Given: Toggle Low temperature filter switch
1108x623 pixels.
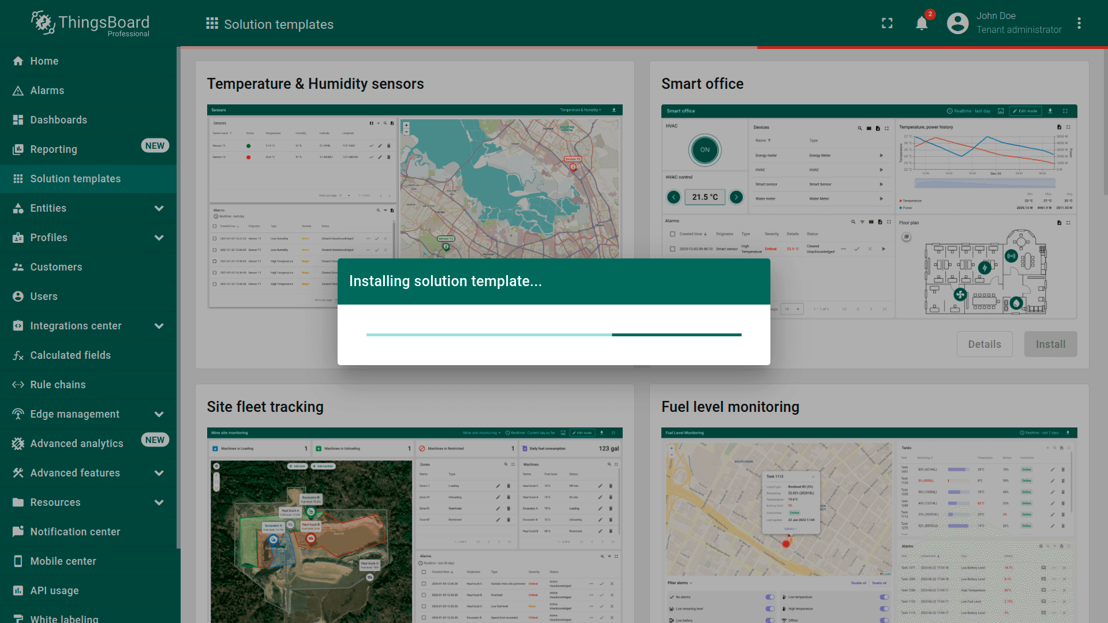Looking at the screenshot, I should 884,597.
